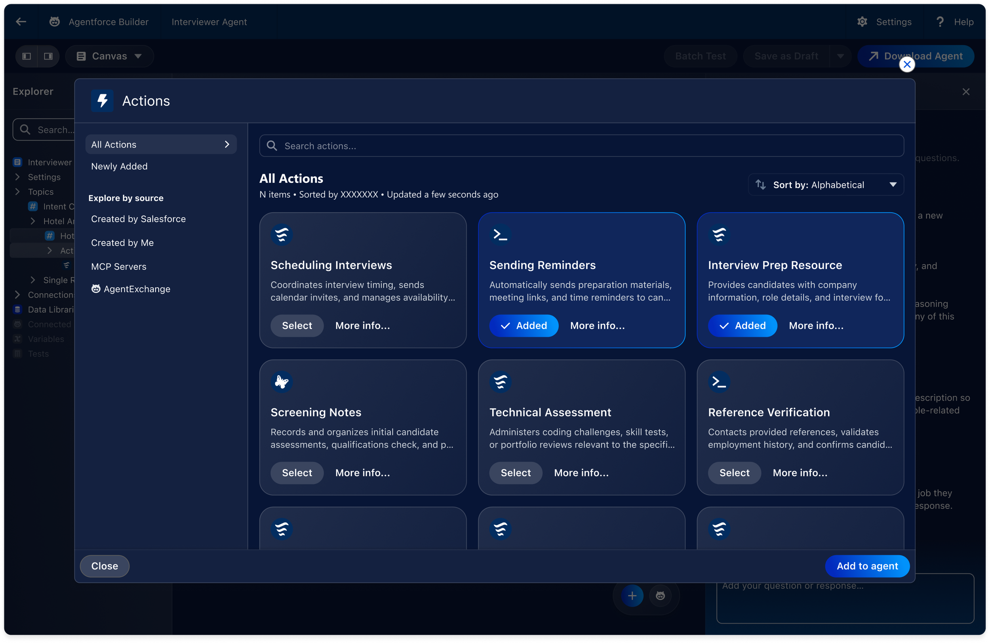
Task: Toggle the right panel layout icon
Action: 48,56
